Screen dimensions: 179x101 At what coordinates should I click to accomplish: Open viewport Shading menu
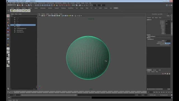coord(43,14)
